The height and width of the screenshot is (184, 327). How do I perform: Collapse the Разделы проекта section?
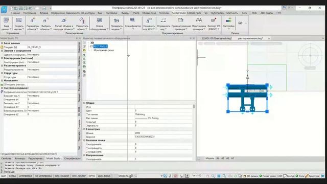click(2, 65)
